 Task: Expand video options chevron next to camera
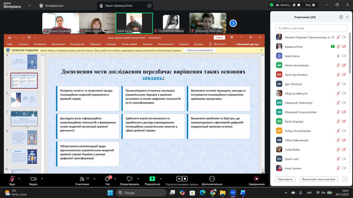tap(42, 178)
